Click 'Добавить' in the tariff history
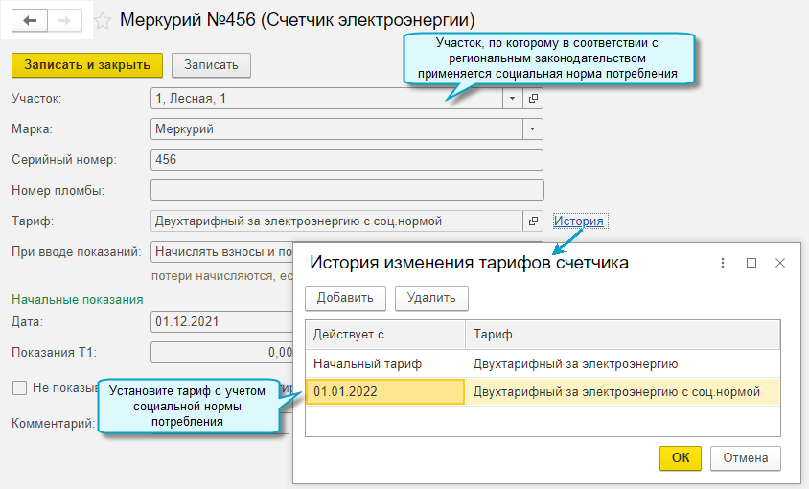This screenshot has width=809, height=489. pyautogui.click(x=345, y=298)
